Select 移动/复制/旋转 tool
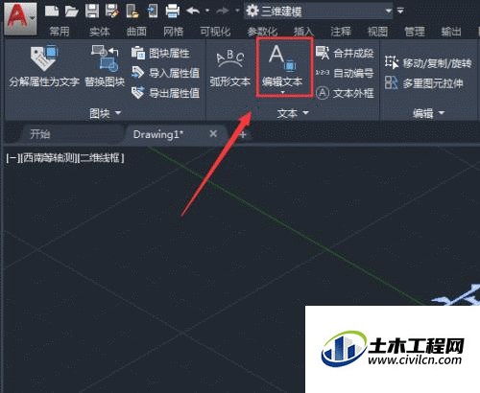 428,63
